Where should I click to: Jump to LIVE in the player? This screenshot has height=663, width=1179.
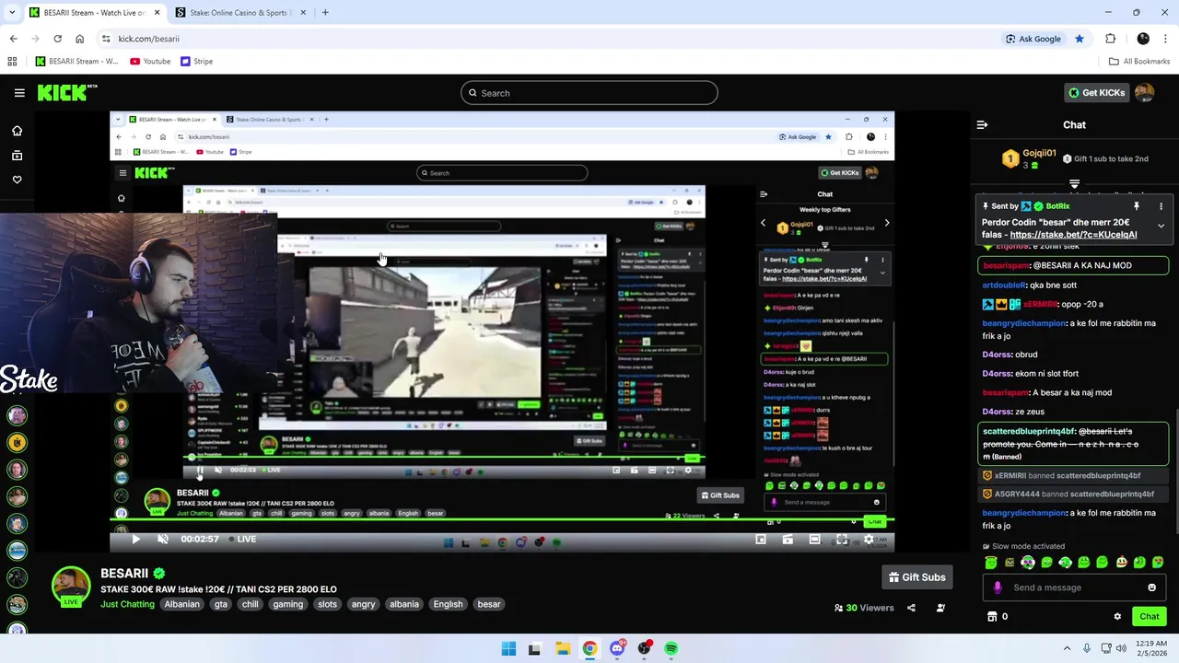[x=243, y=539]
